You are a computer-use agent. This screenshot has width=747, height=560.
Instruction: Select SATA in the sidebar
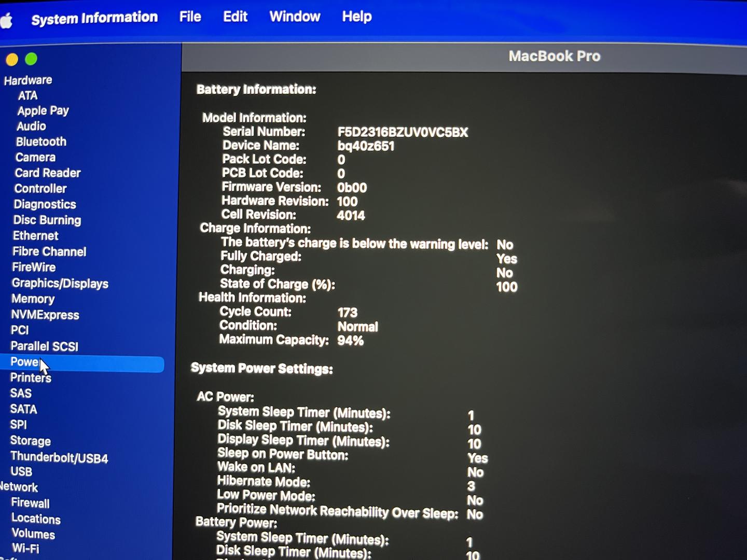click(23, 410)
